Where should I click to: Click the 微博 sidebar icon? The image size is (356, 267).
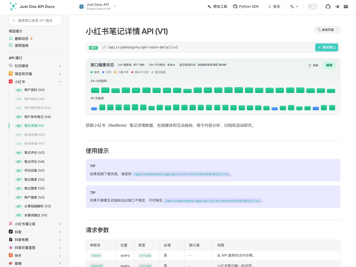pos(11,263)
